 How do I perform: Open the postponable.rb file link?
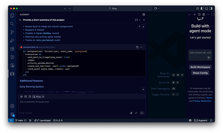point(31,47)
